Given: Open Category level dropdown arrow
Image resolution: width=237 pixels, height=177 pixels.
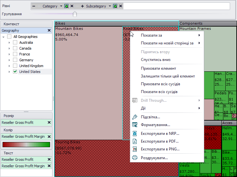Looking at the screenshot, I should pyautogui.click(x=61, y=6).
